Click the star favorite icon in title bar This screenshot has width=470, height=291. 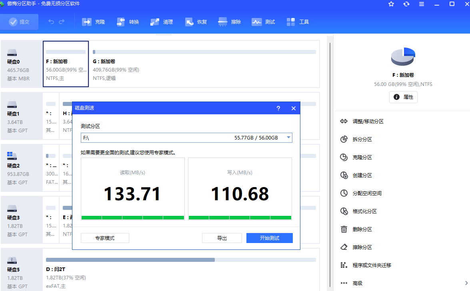tap(391, 4)
